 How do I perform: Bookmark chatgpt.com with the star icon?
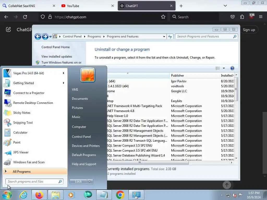tap(163, 17)
